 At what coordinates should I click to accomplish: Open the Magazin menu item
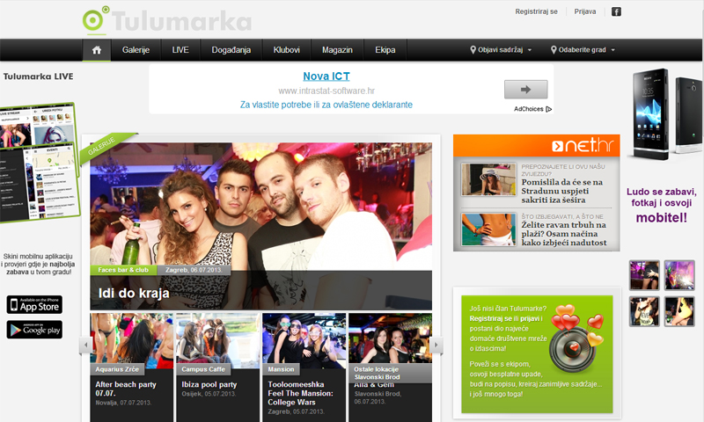337,50
